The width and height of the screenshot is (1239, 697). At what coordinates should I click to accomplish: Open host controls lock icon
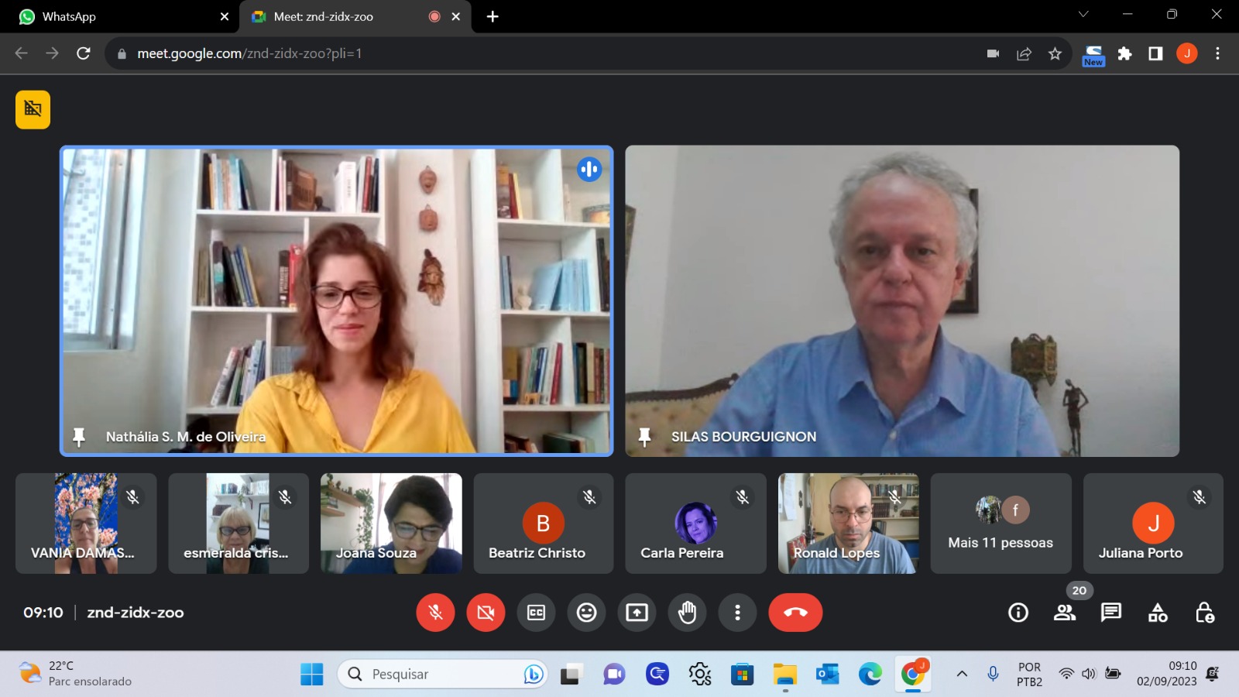tap(1204, 613)
